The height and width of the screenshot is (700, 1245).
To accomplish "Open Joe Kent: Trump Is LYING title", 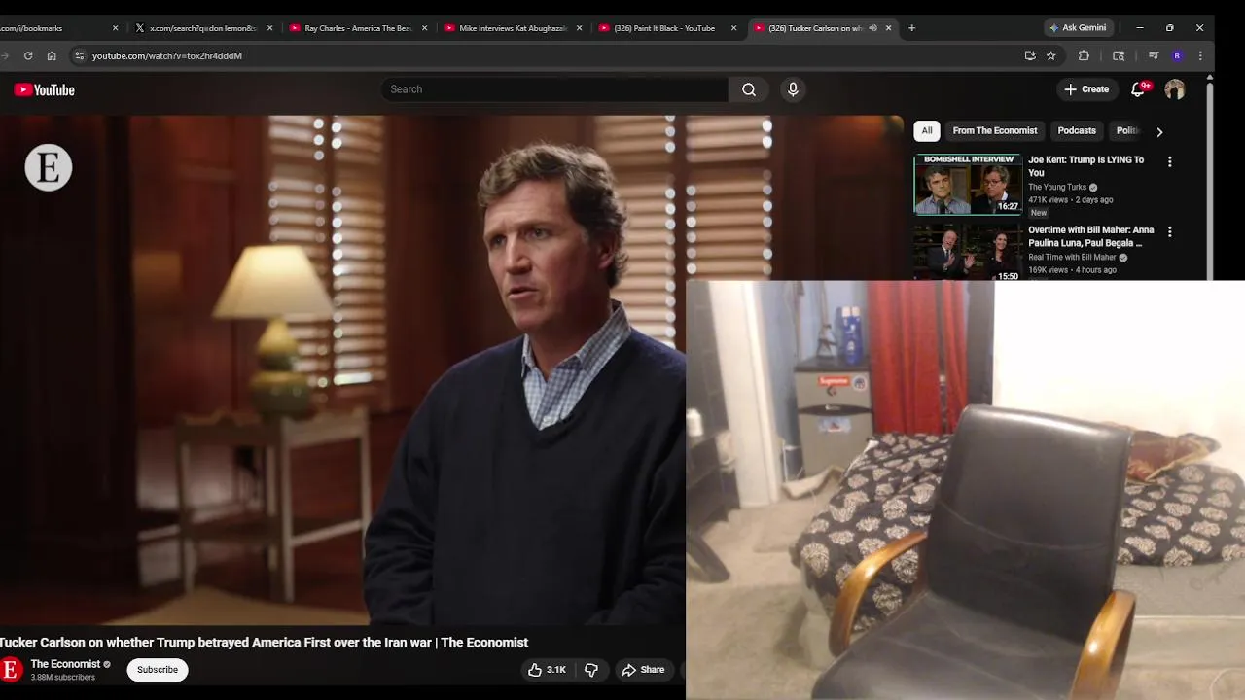I will point(1086,166).
